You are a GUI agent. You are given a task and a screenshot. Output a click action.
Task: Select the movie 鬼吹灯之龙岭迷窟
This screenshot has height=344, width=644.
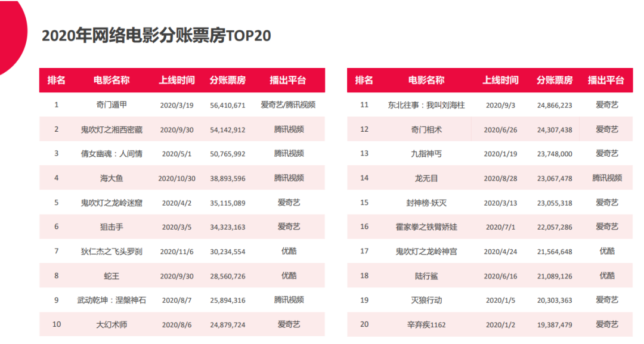pos(112,203)
